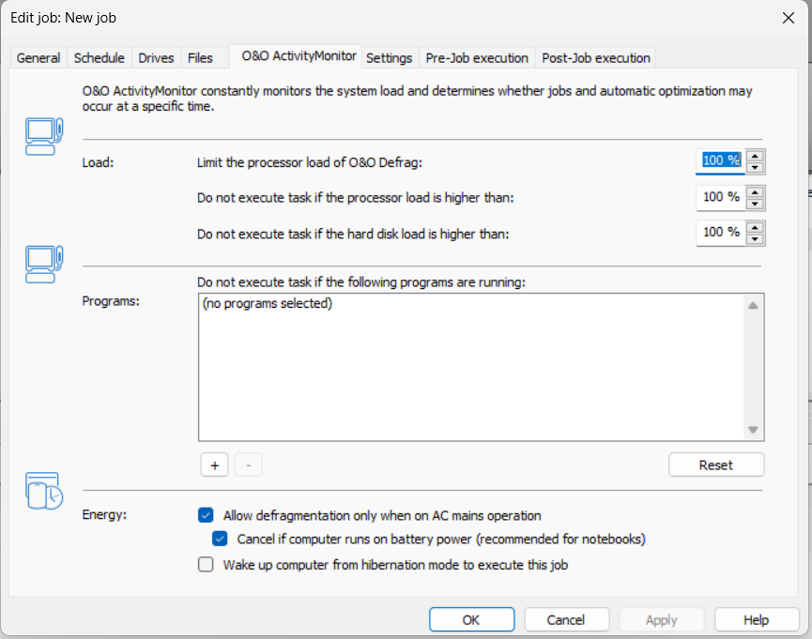The image size is (812, 639).
Task: Click the Energy section clock icon
Action: pyautogui.click(x=44, y=491)
